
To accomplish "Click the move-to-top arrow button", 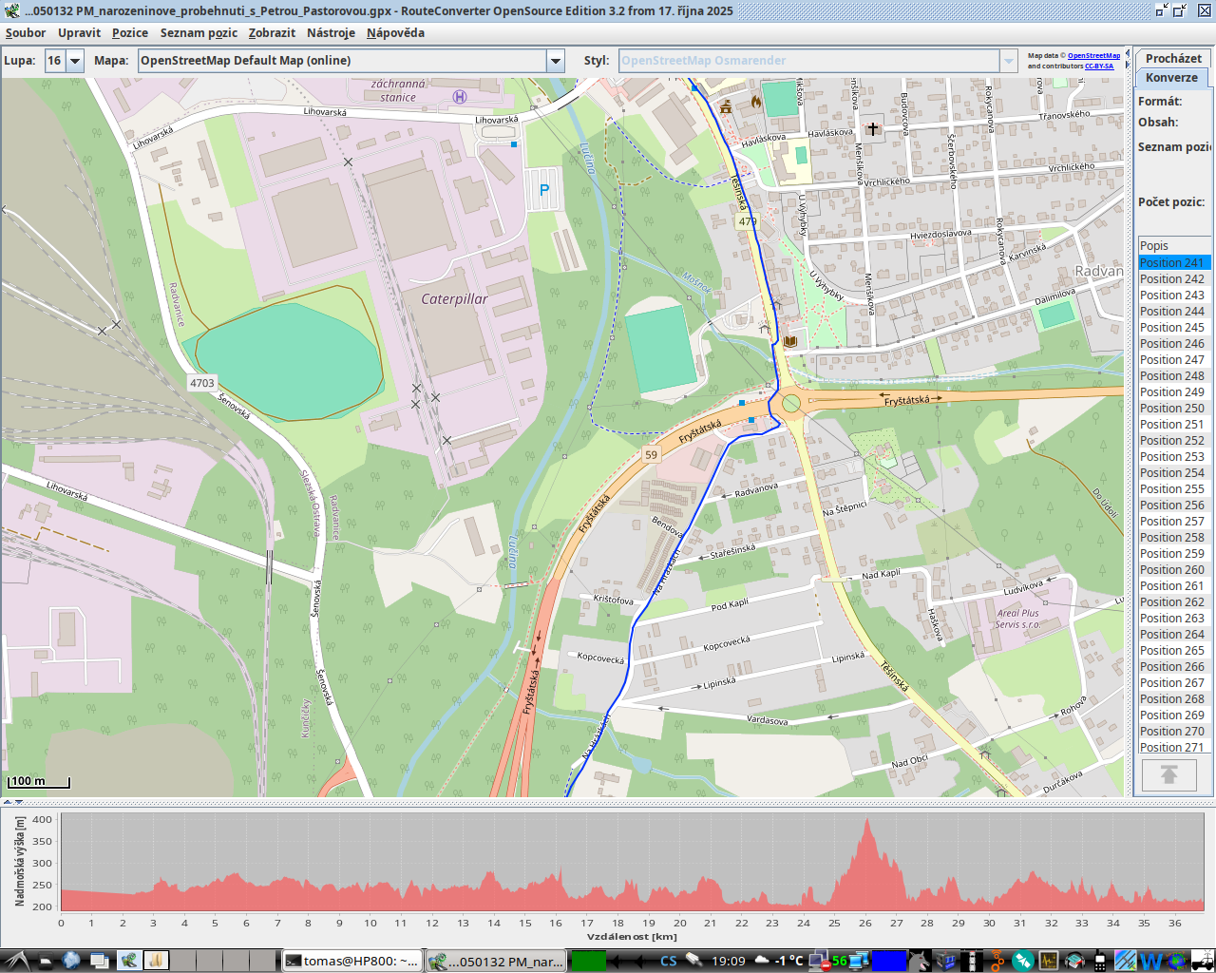I will click(x=1169, y=775).
